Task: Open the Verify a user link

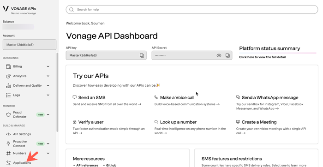Action: [x=91, y=122]
